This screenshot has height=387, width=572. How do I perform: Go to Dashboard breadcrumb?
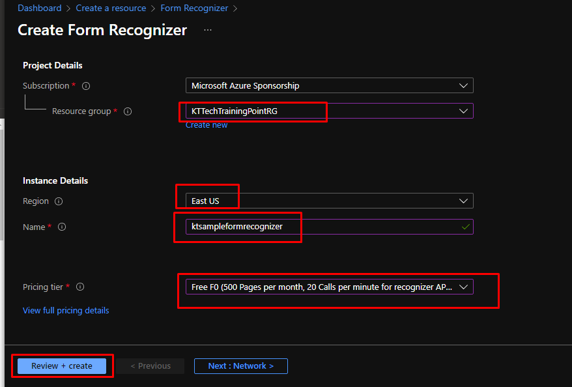pyautogui.click(x=39, y=8)
